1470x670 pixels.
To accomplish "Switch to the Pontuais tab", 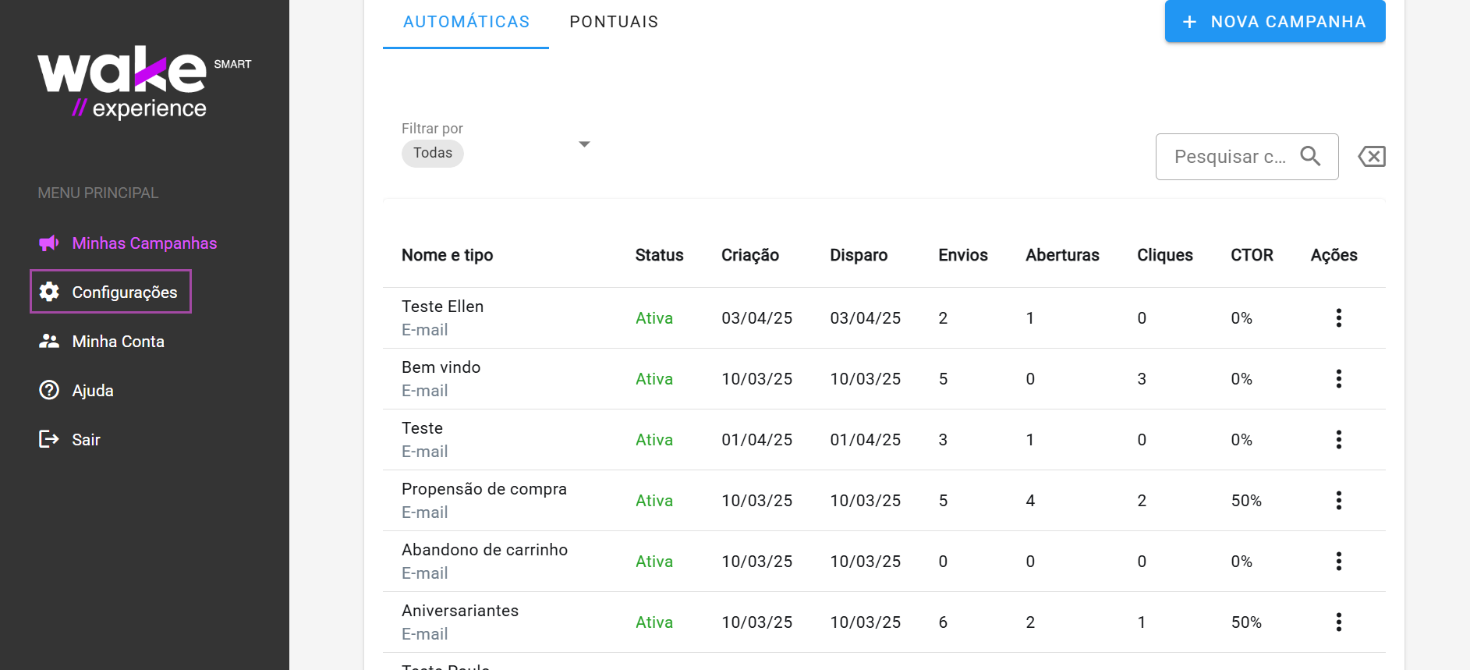I will tap(614, 22).
